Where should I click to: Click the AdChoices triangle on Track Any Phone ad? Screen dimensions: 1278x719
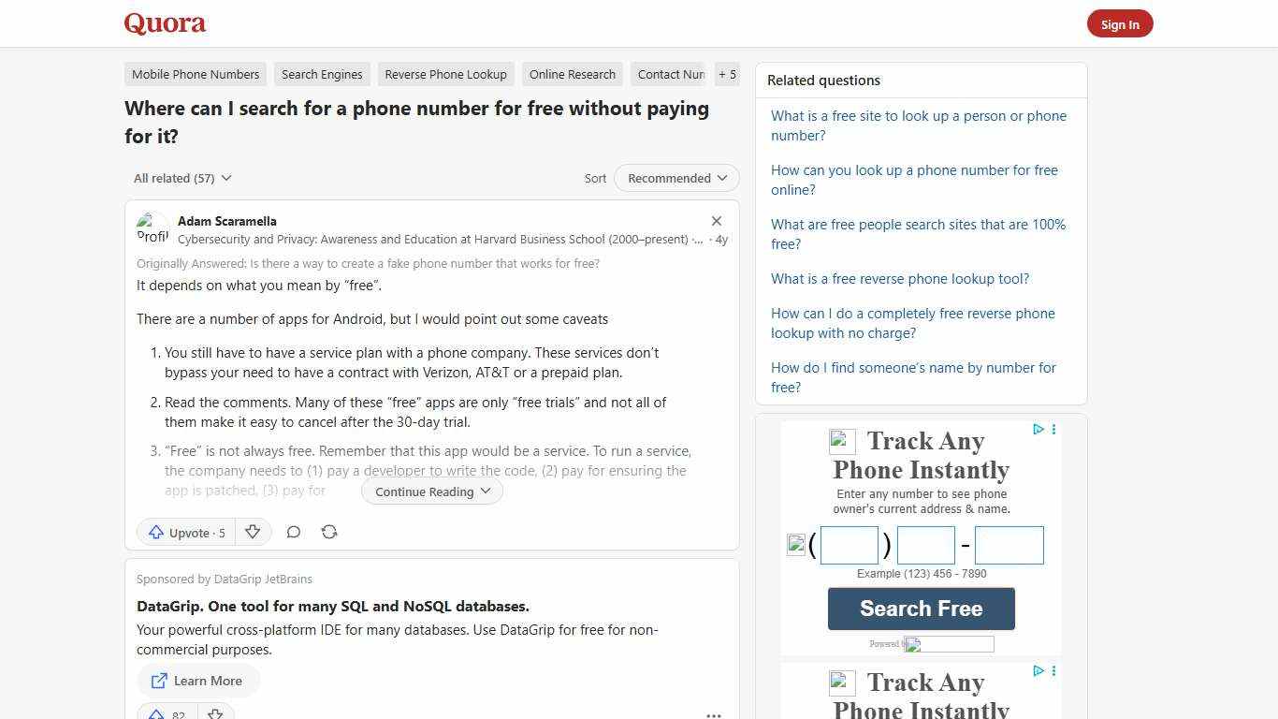(1038, 430)
